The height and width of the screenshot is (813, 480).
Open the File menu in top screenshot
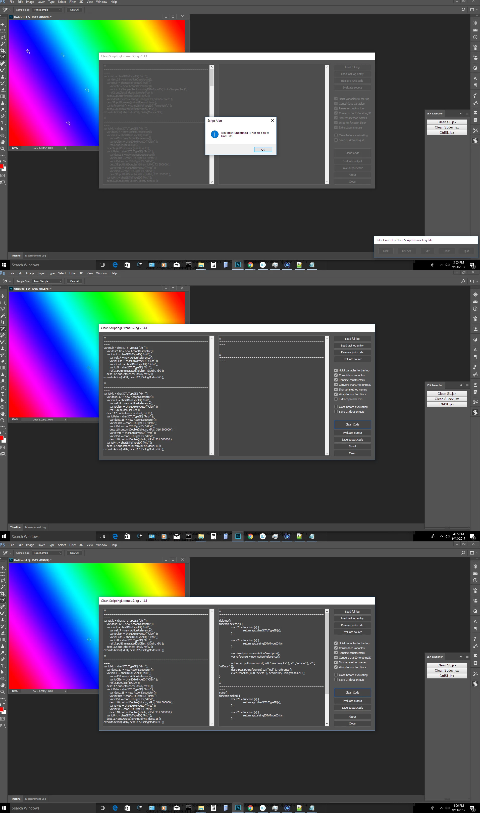click(x=12, y=2)
